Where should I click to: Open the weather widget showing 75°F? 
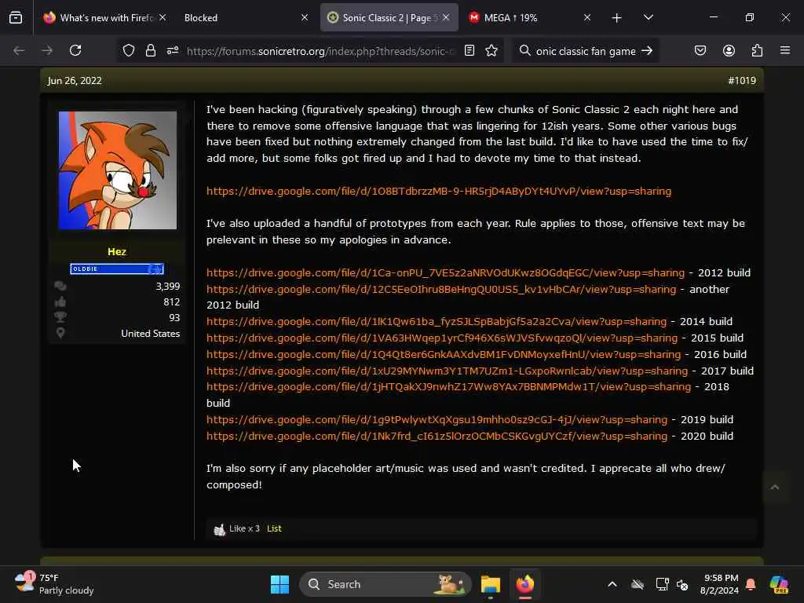pyautogui.click(x=54, y=584)
